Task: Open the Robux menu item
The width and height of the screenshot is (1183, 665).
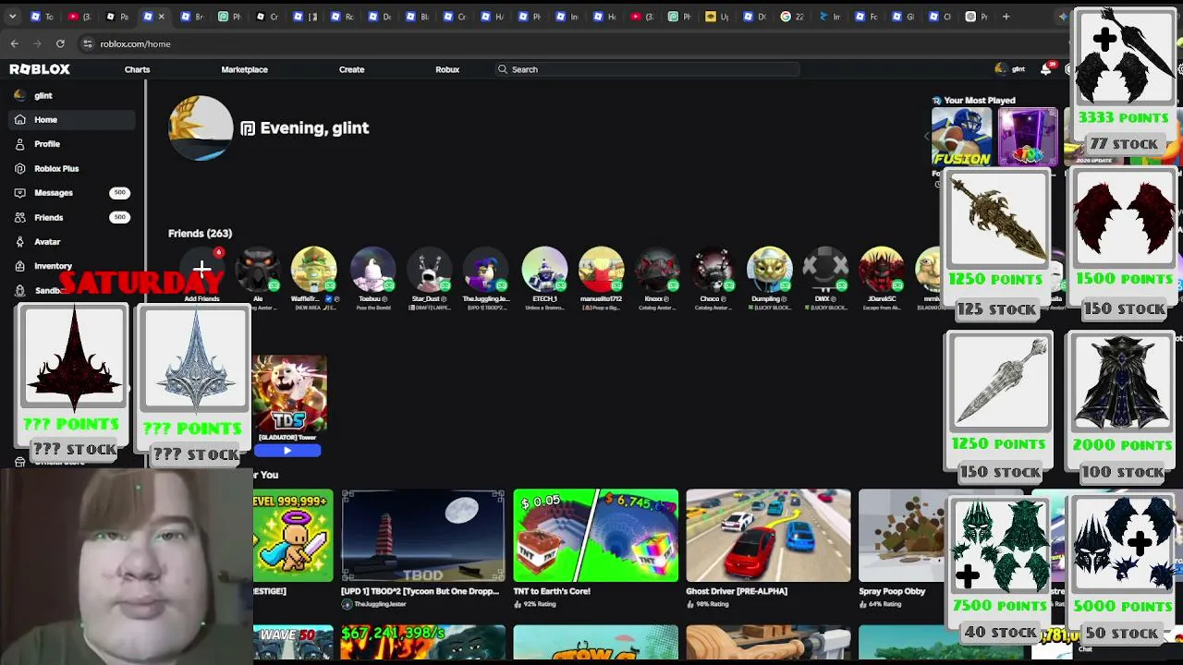Action: point(447,69)
